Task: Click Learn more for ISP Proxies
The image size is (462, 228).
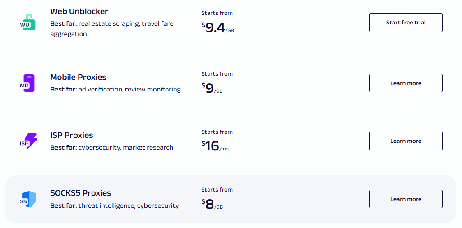Action: [x=406, y=141]
